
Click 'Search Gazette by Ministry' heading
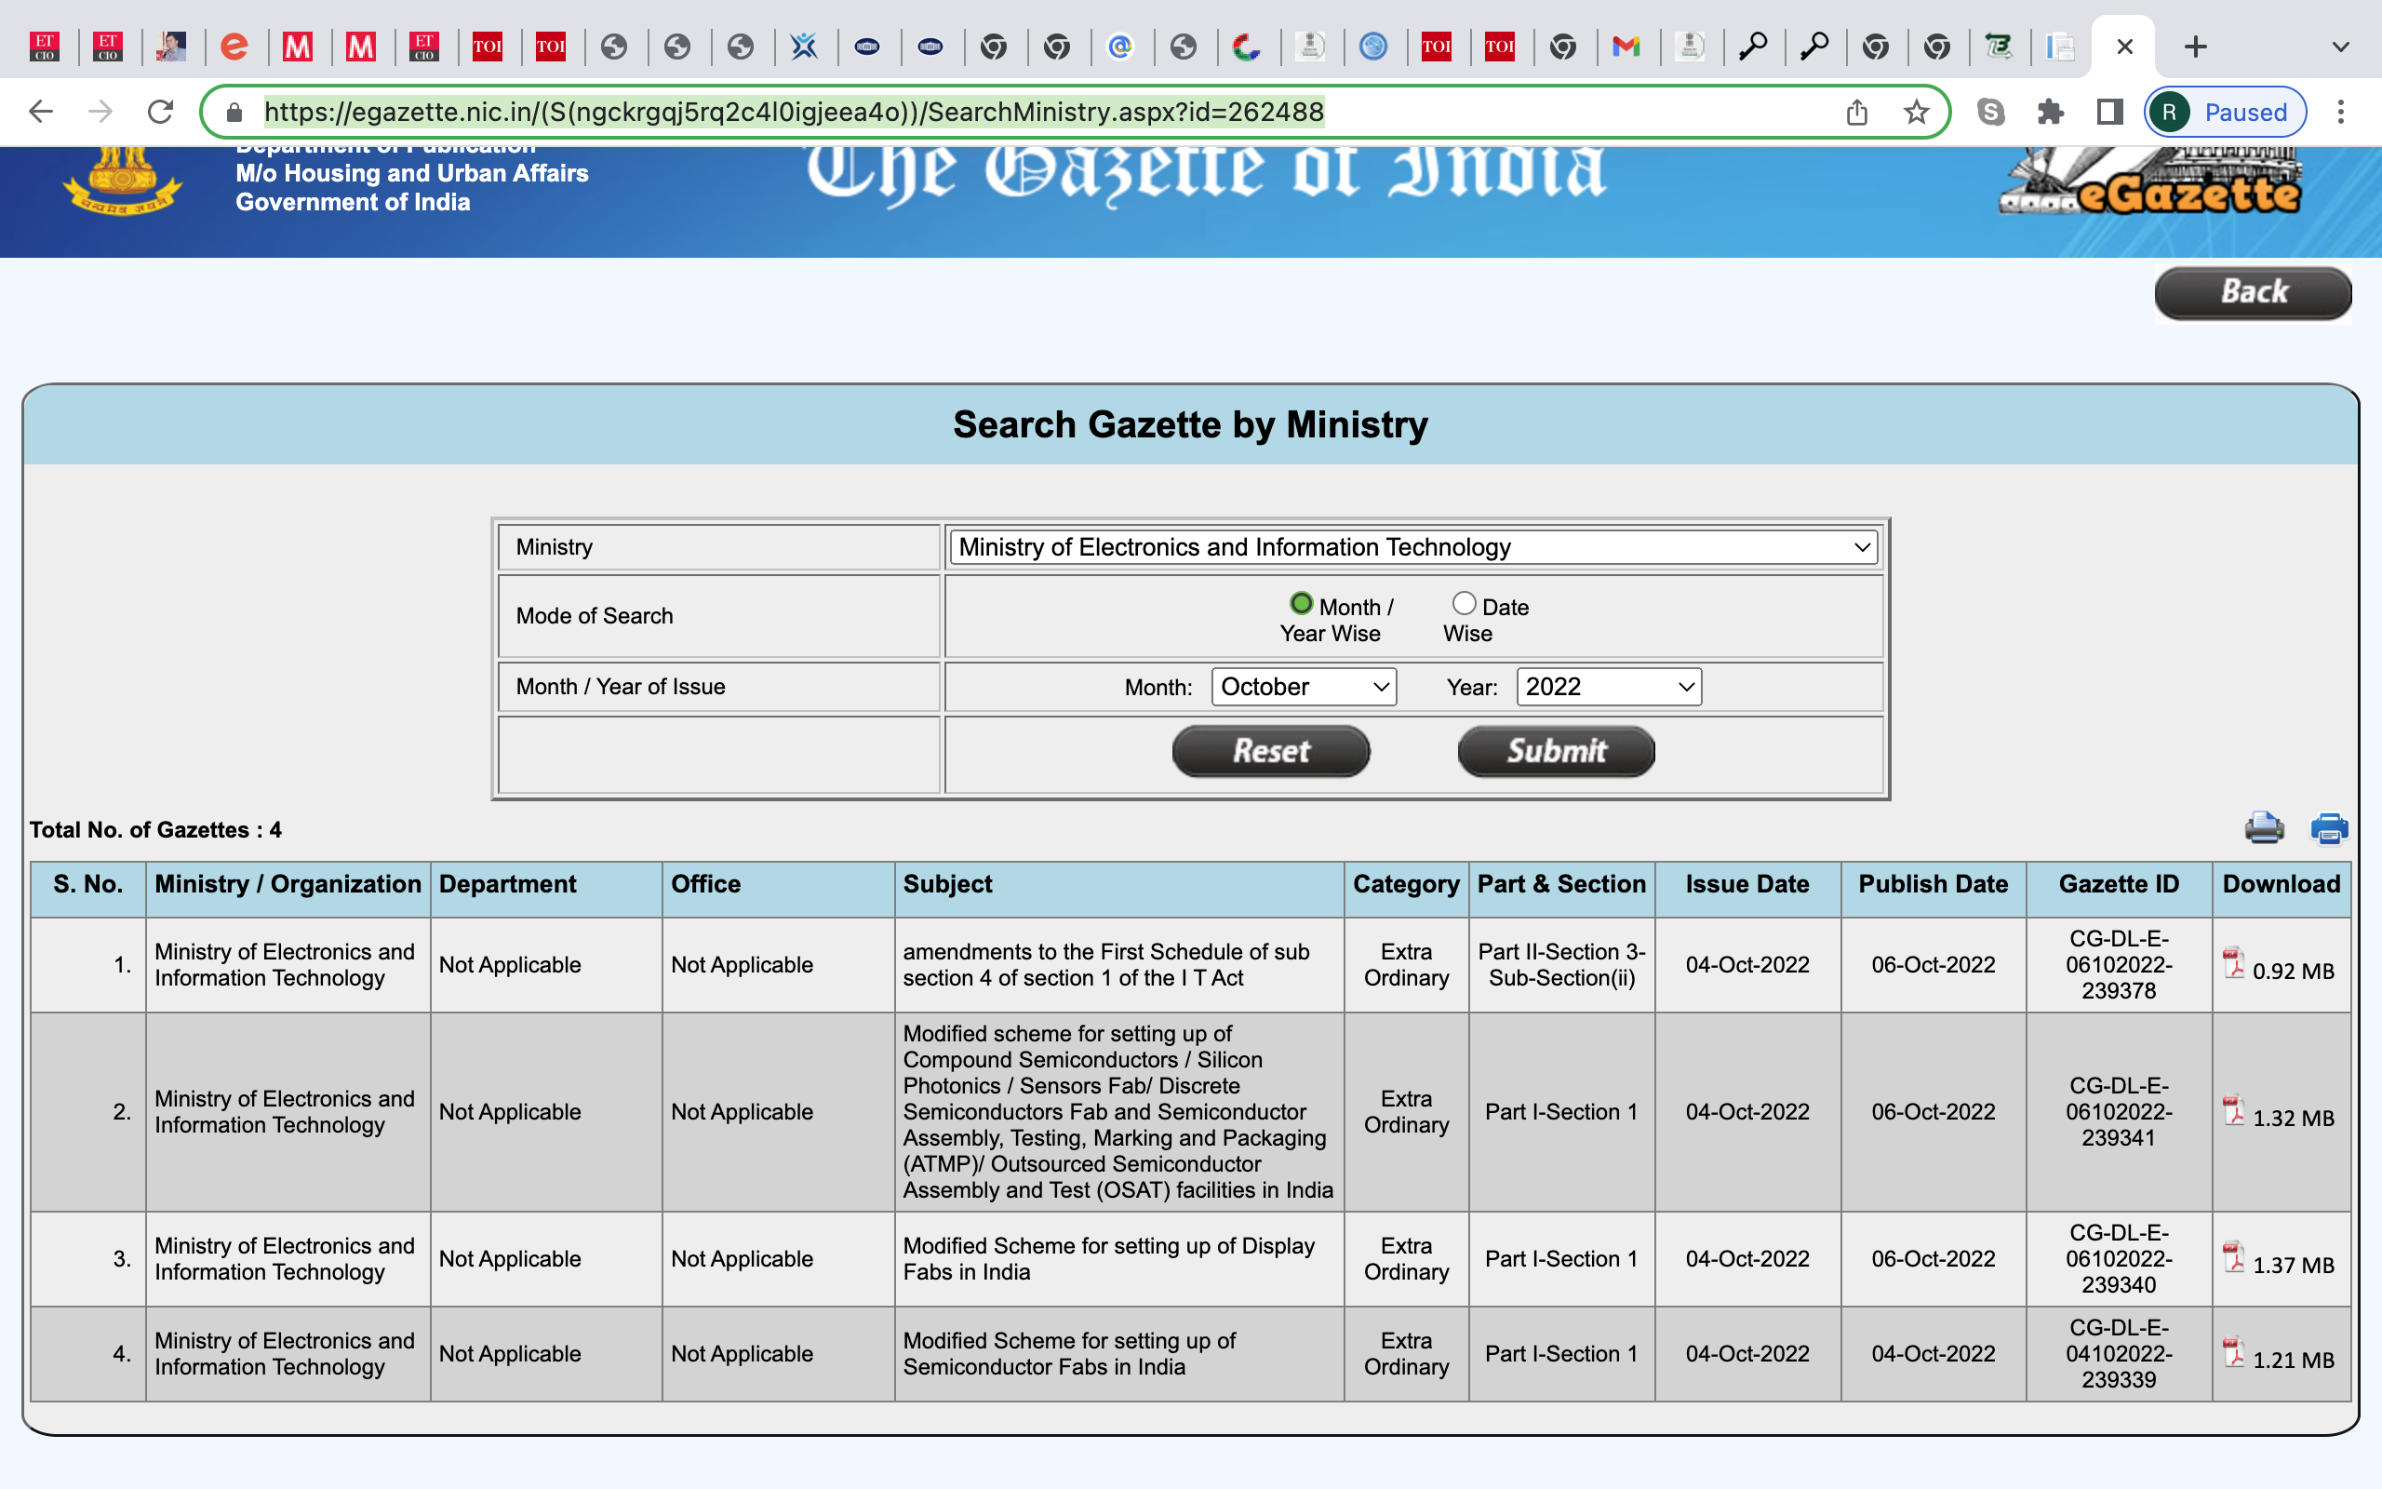click(x=1190, y=424)
